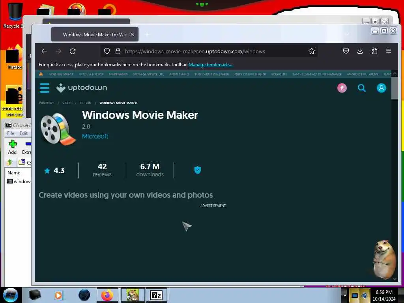Click the blue rating star icon
Screen dimensions: 404x303
(x=47, y=170)
